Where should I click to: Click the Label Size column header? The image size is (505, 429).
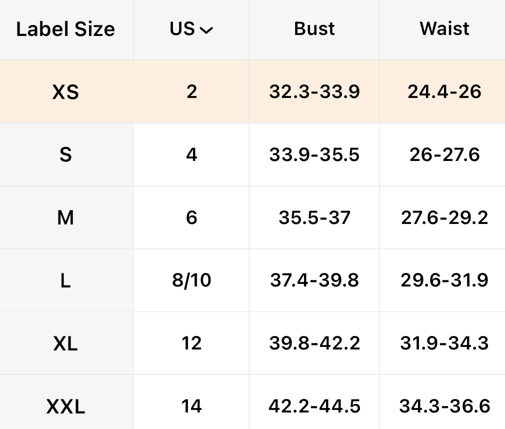[x=65, y=29]
